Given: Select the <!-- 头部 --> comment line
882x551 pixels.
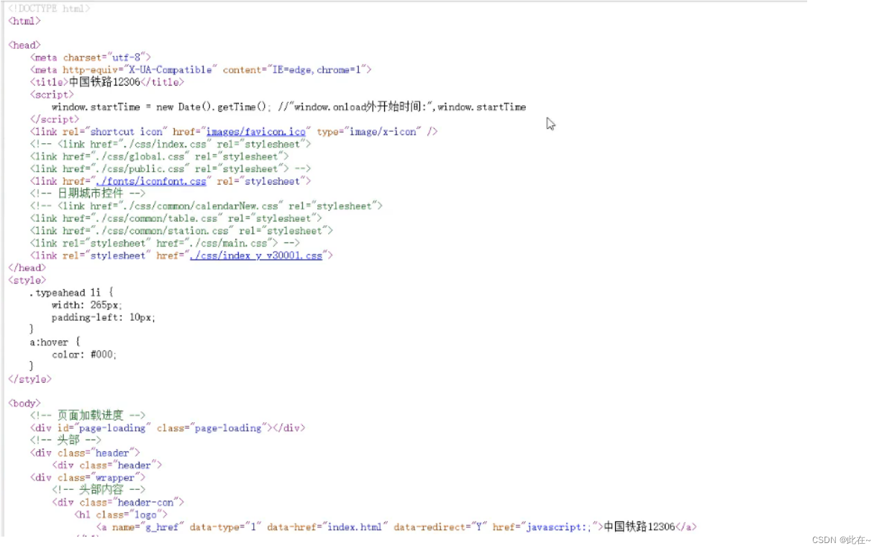Looking at the screenshot, I should click(66, 440).
